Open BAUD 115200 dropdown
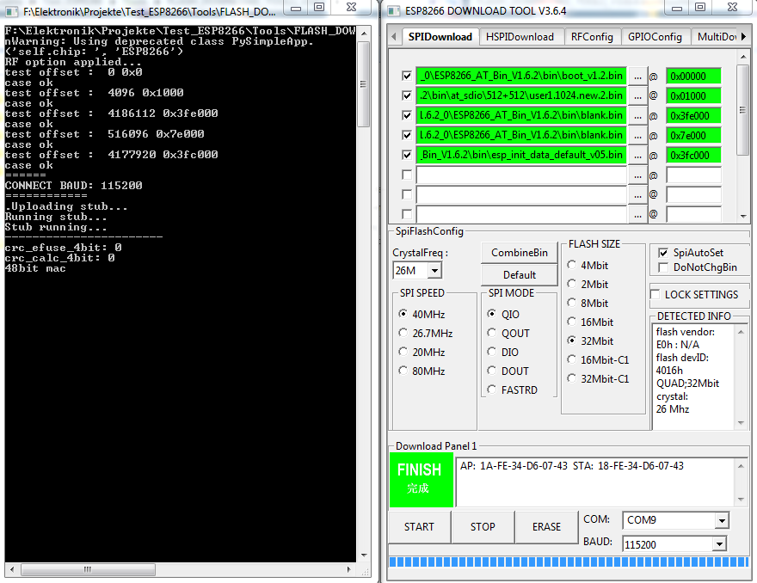Screen dimensions: 757x583 (x=719, y=544)
